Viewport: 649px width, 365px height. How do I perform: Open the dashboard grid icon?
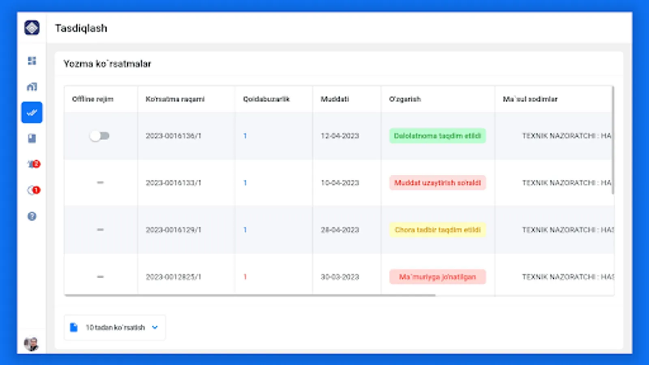[32, 61]
